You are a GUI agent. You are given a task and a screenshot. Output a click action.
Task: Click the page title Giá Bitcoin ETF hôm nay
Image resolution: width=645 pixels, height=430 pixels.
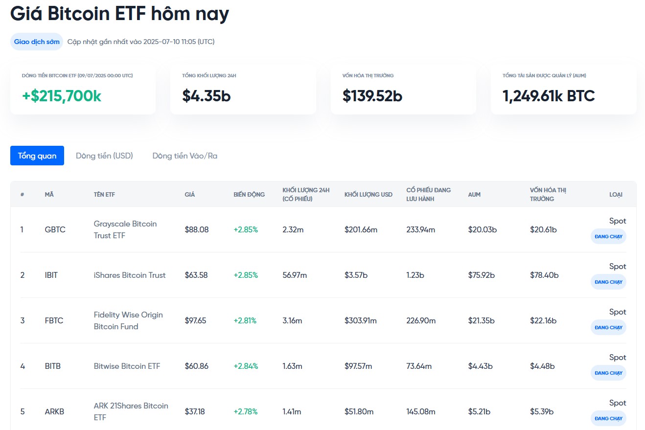[x=120, y=14]
